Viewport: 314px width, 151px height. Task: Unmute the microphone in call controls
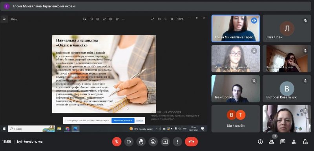(x=117, y=142)
